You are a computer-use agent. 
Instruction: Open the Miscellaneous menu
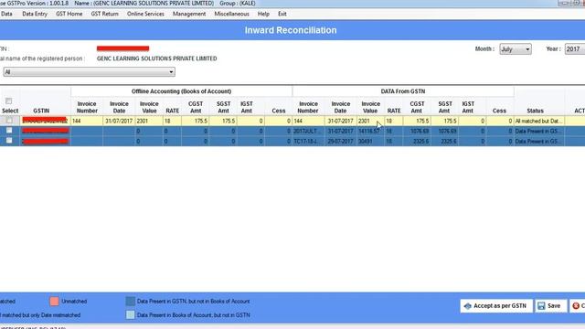pos(231,14)
